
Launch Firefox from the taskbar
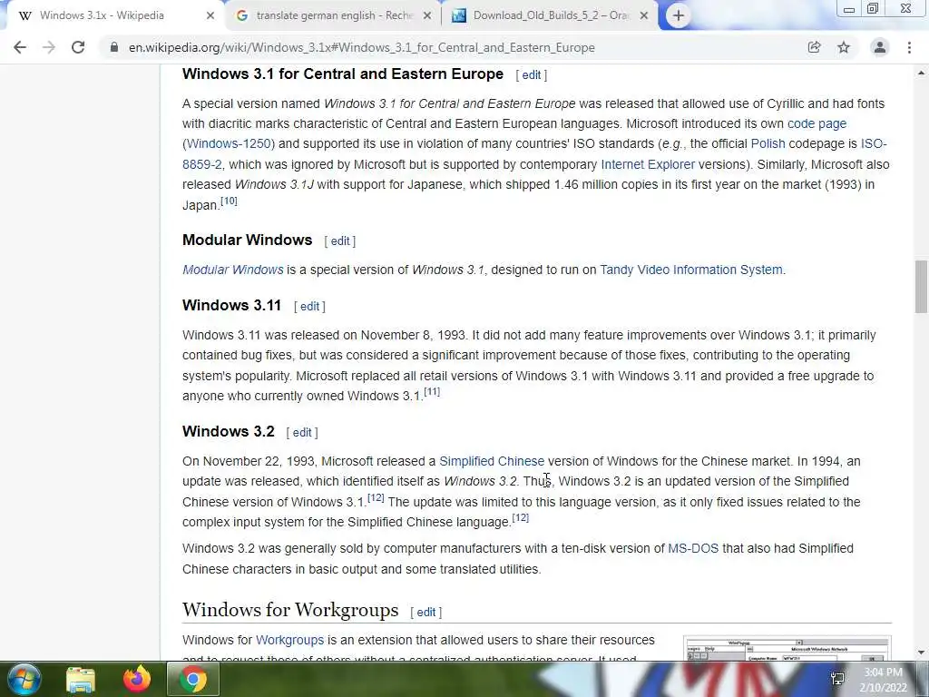(136, 679)
